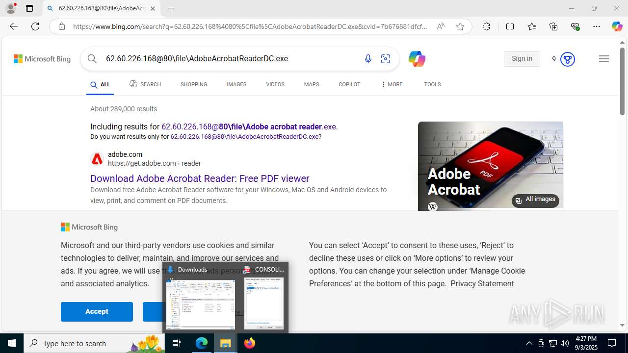
Task: Open the Favorites list
Action: coord(532,26)
